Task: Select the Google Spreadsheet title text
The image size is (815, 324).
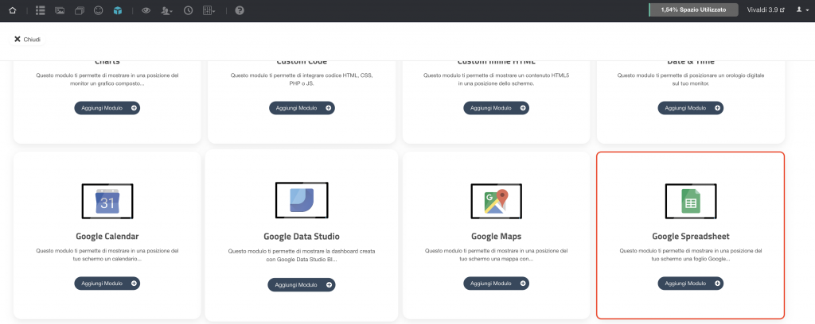Action: [x=691, y=237]
